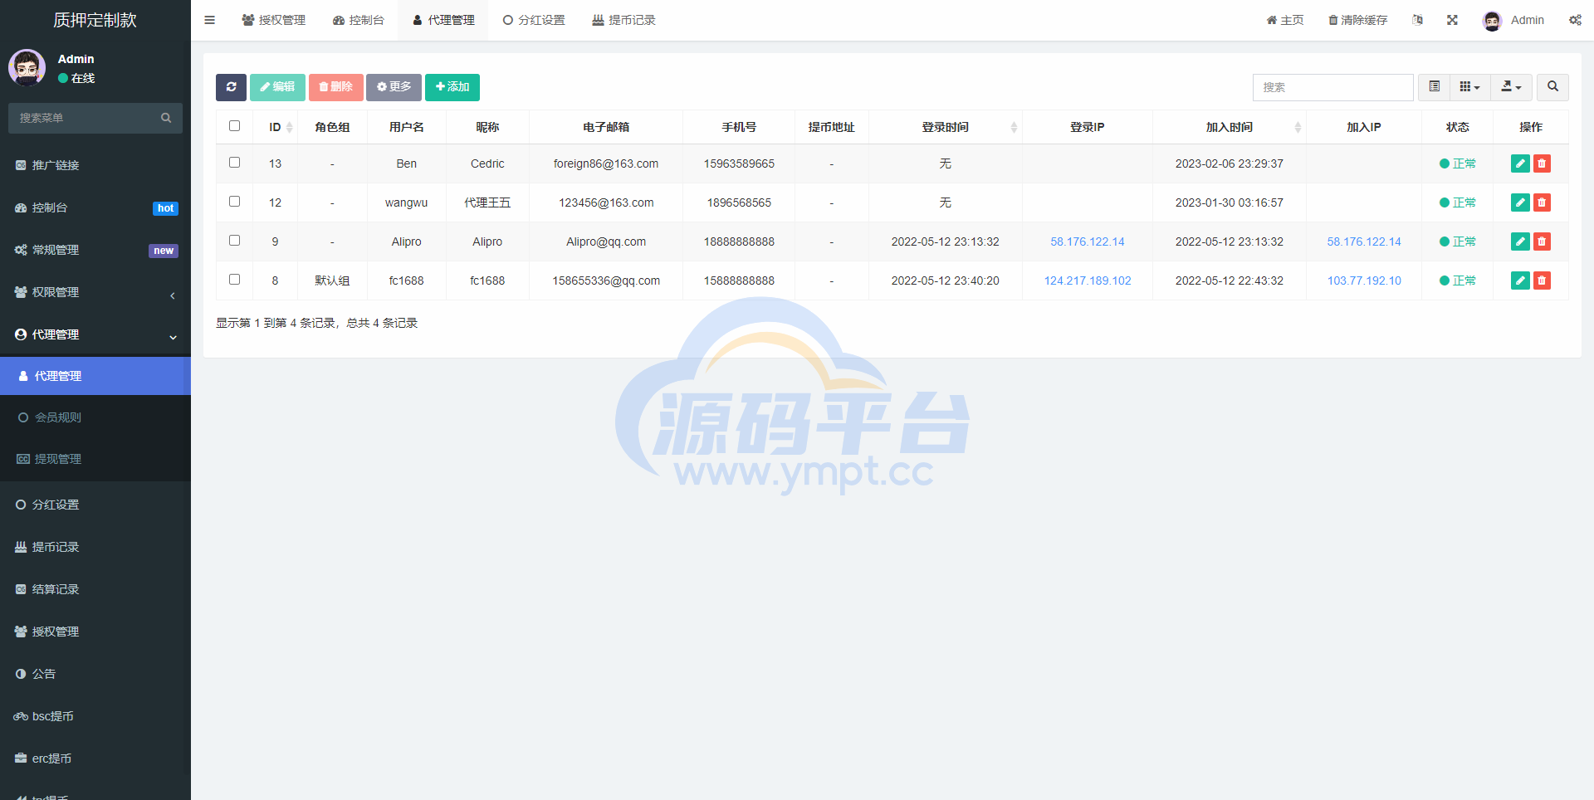Expand 权限管理 sidebar submenu
The height and width of the screenshot is (800, 1594).
95,292
